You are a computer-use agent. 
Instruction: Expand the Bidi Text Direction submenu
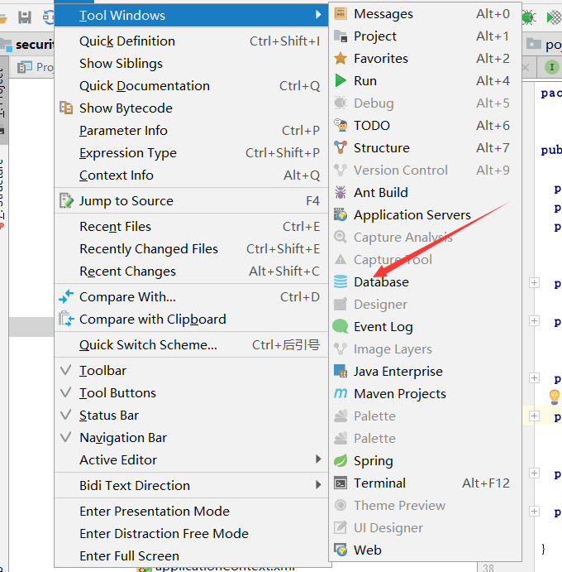point(191,486)
